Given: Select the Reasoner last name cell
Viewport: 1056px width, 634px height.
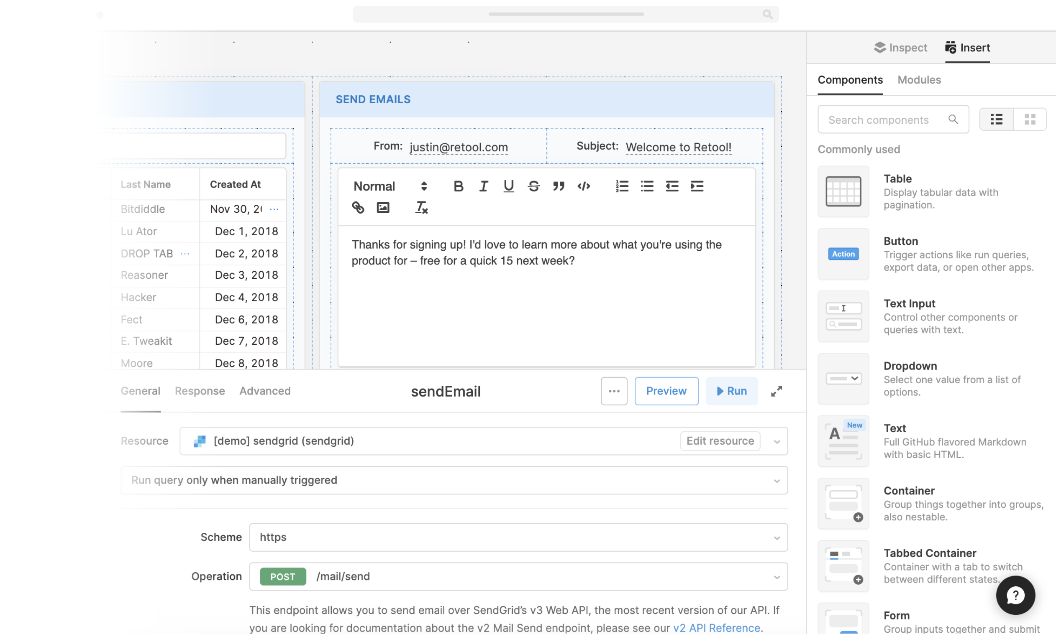Looking at the screenshot, I should [144, 275].
